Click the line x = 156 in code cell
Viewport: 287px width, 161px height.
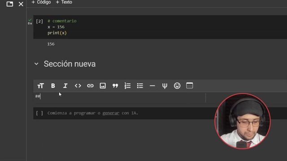coord(56,27)
